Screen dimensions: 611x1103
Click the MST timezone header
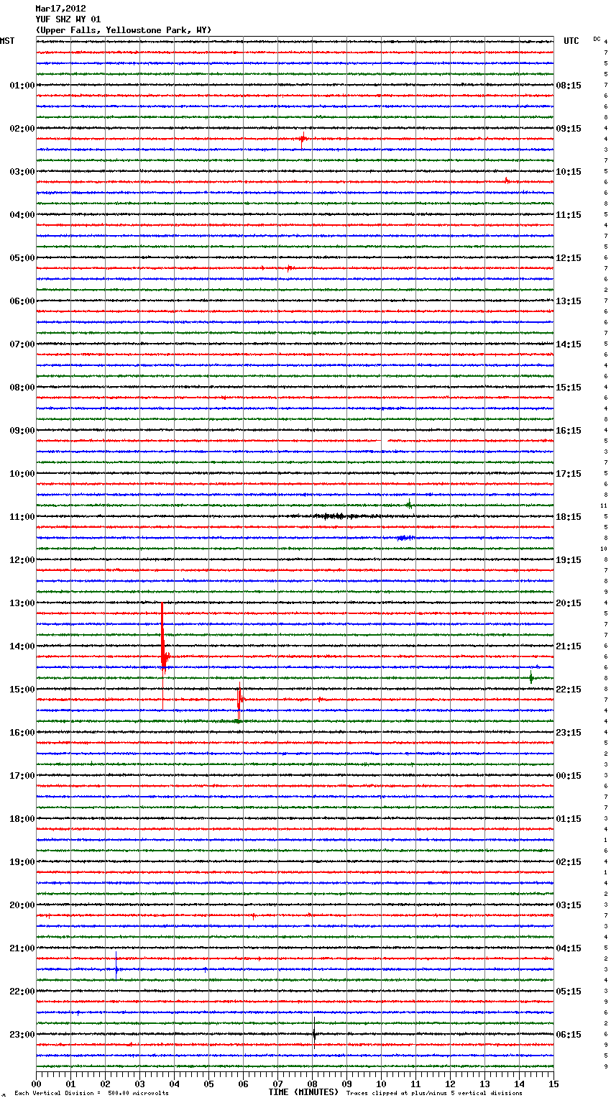pyautogui.click(x=7, y=41)
